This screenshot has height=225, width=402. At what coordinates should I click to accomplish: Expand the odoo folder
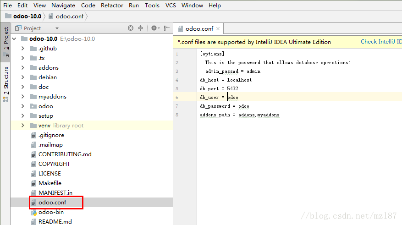[23, 106]
